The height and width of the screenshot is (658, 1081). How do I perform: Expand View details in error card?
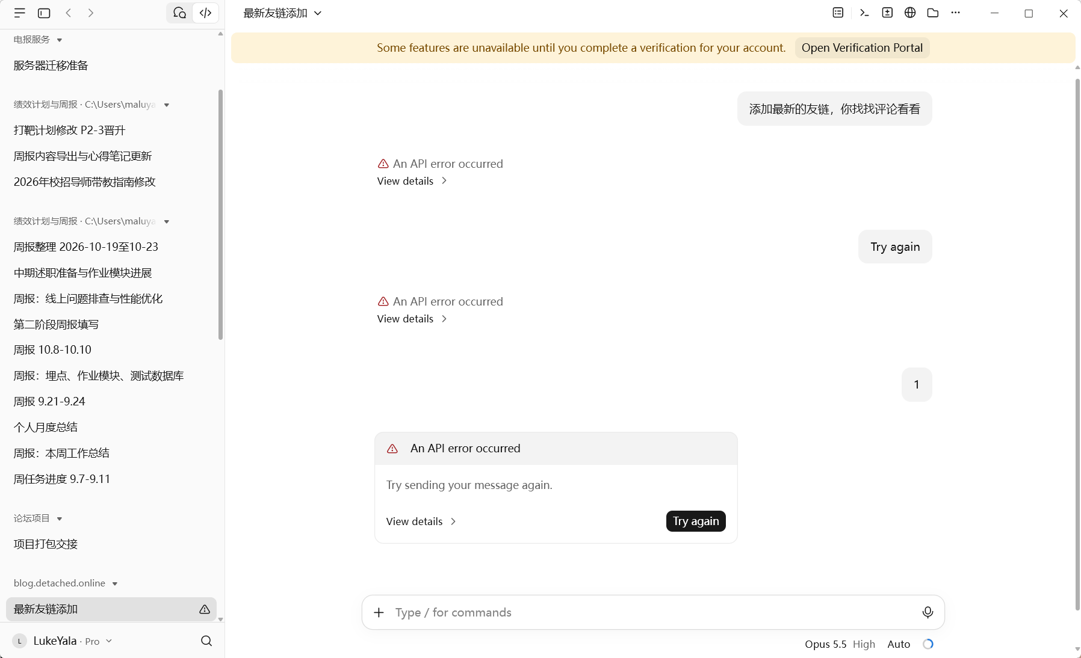pyautogui.click(x=421, y=521)
